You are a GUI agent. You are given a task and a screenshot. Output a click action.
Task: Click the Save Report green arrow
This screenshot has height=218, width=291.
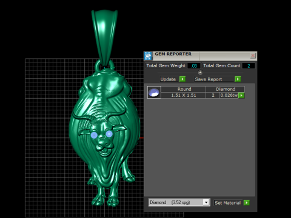pos(238,79)
